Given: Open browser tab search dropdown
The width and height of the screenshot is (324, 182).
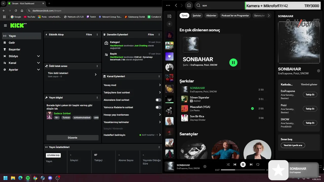Looking at the screenshot, I should click(3, 3).
